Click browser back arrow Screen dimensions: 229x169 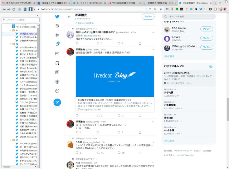[4, 9]
